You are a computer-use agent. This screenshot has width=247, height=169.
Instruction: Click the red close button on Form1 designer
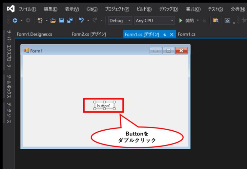coord(181,51)
